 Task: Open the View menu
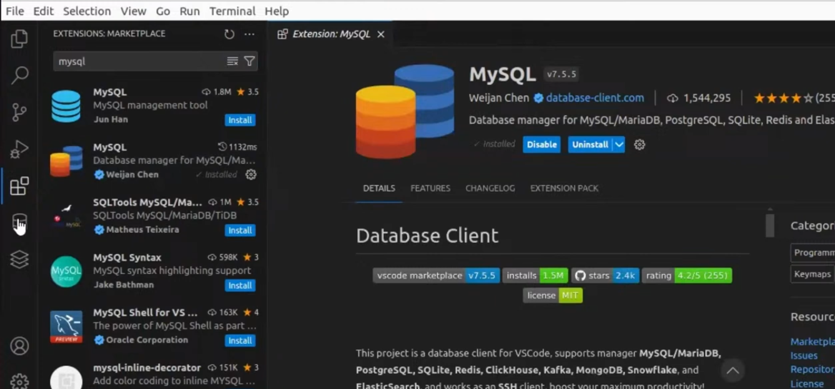[x=133, y=11]
